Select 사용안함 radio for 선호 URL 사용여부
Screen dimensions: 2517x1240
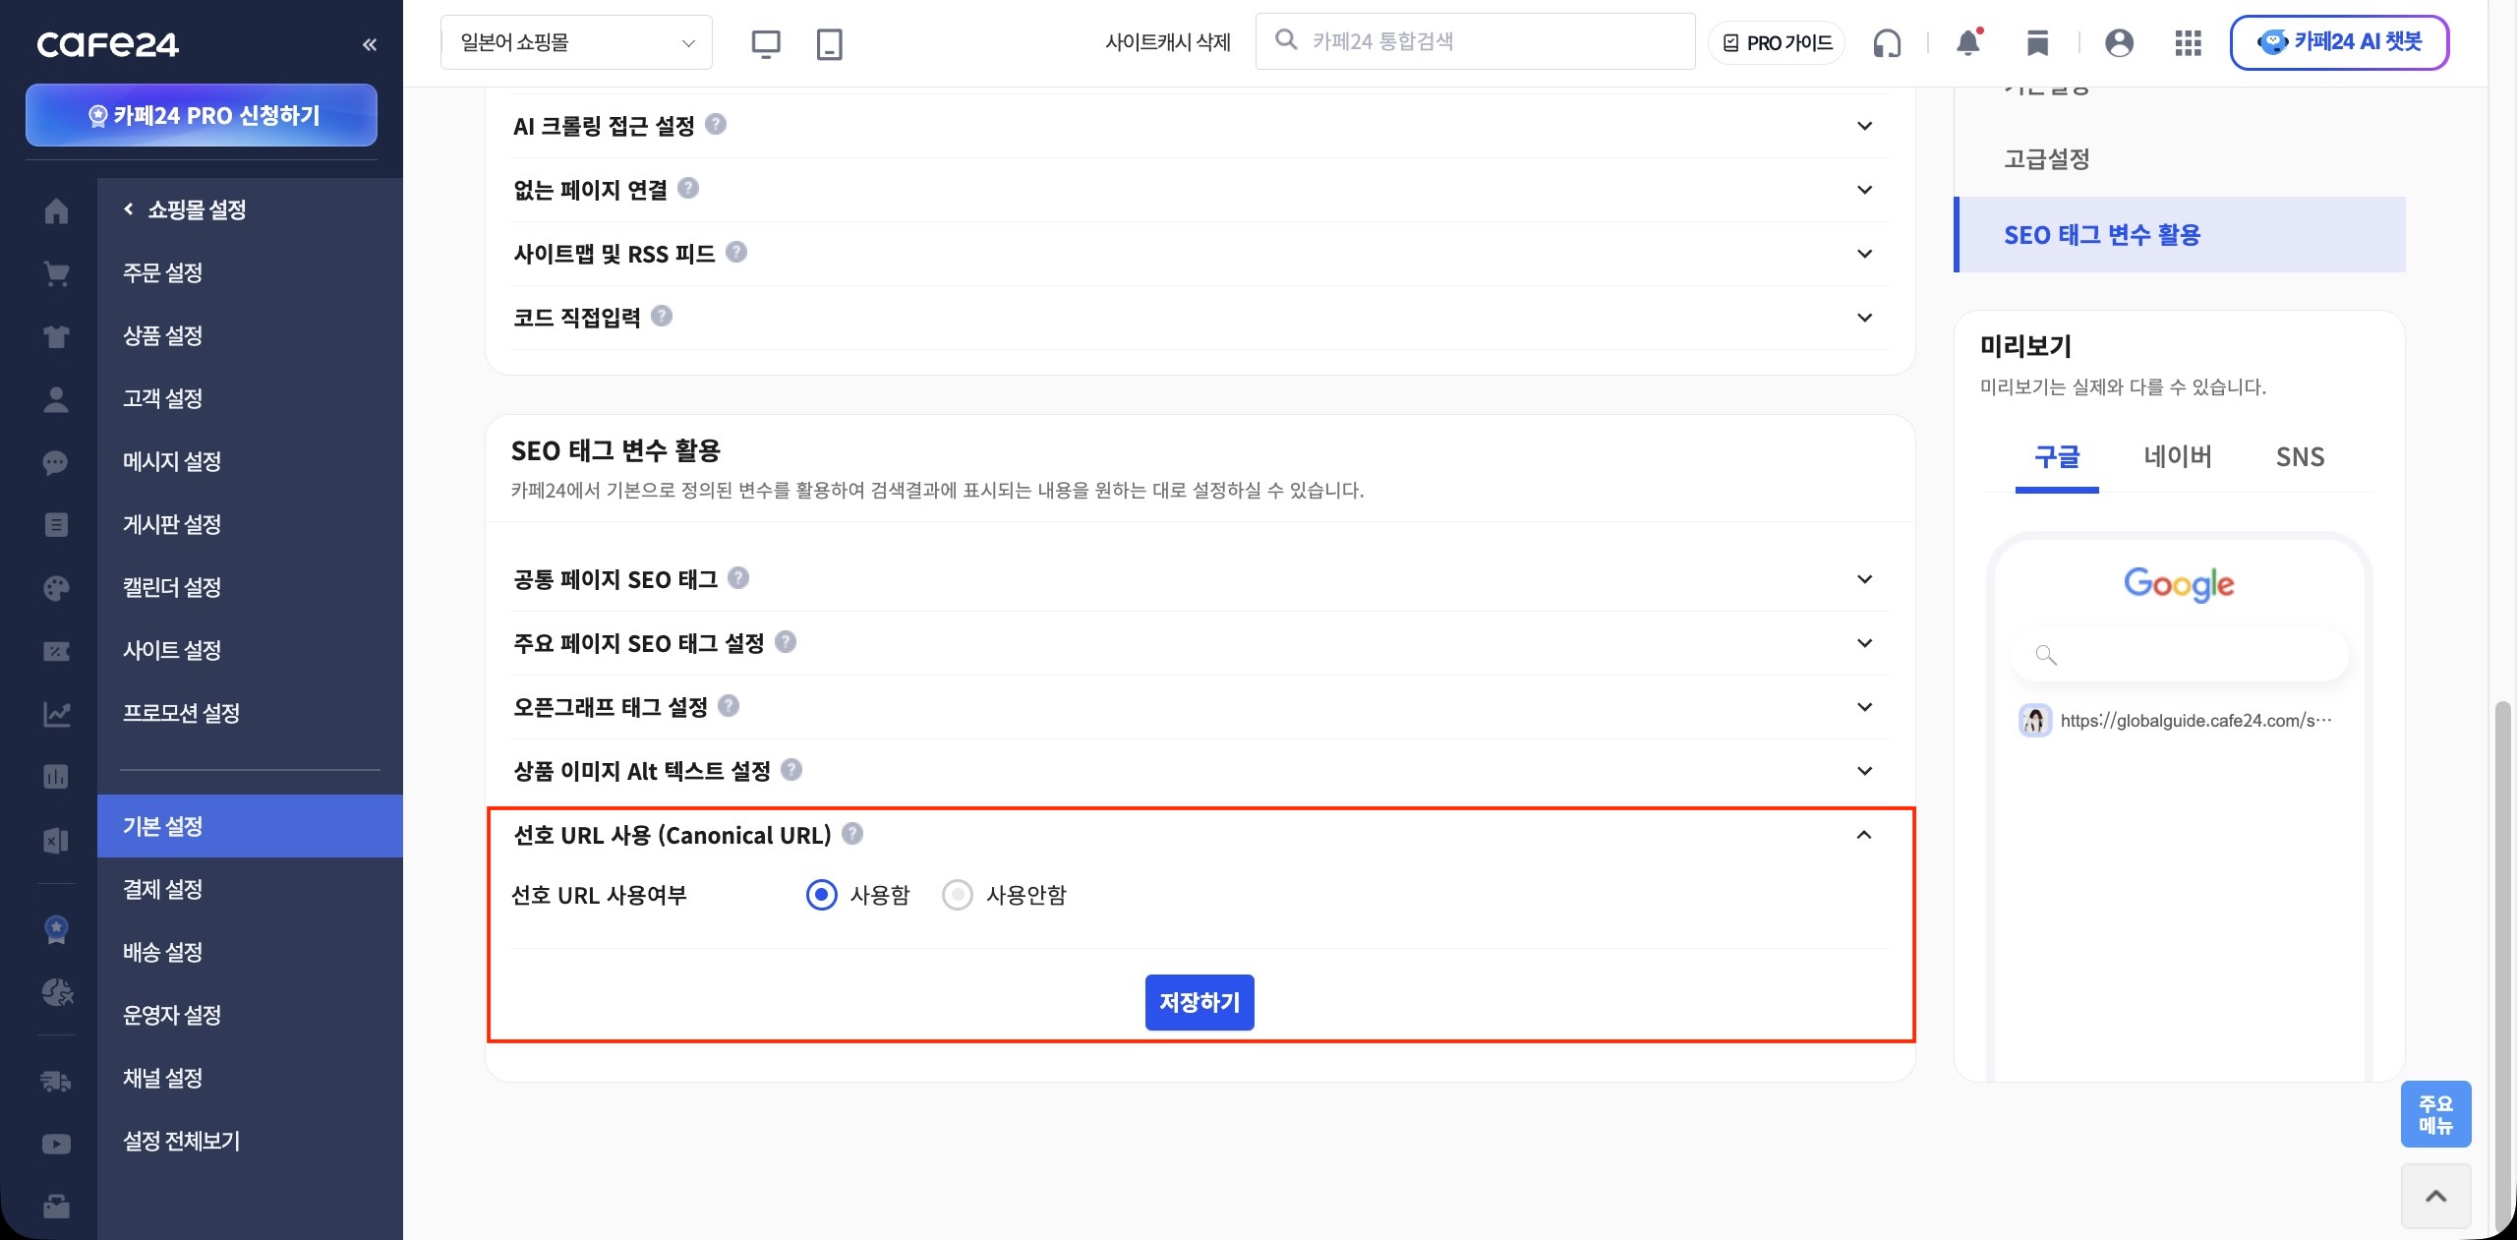pyautogui.click(x=957, y=895)
